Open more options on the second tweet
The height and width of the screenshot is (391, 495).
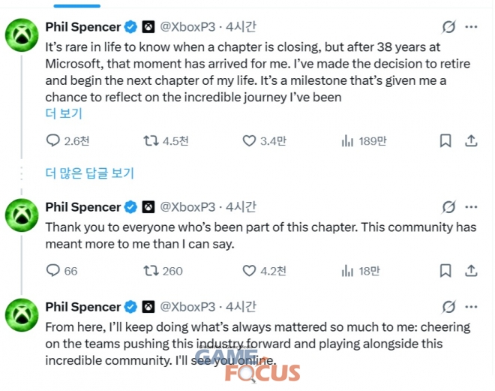click(471, 206)
